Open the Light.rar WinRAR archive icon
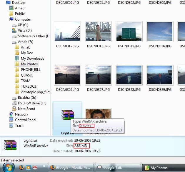 (x=67, y=115)
